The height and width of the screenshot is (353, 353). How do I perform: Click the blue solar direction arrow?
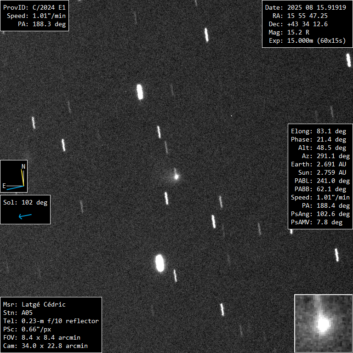point(25,216)
